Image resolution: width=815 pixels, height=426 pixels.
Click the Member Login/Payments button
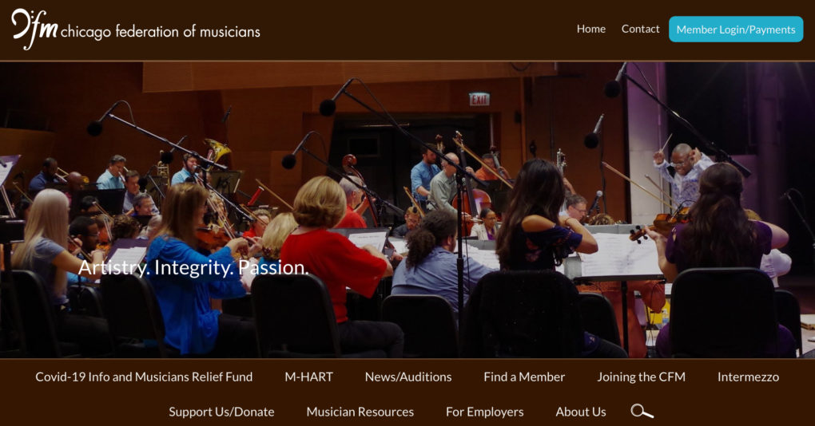tap(735, 29)
